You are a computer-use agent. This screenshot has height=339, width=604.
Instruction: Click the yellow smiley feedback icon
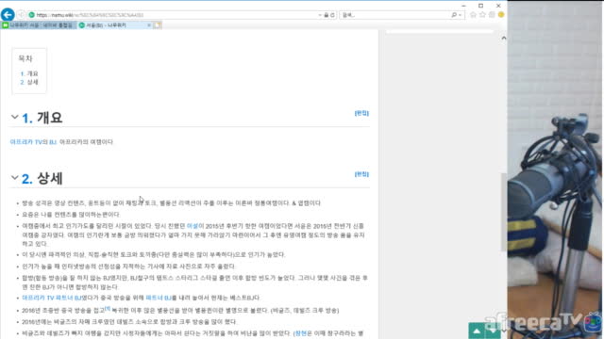pos(501,15)
